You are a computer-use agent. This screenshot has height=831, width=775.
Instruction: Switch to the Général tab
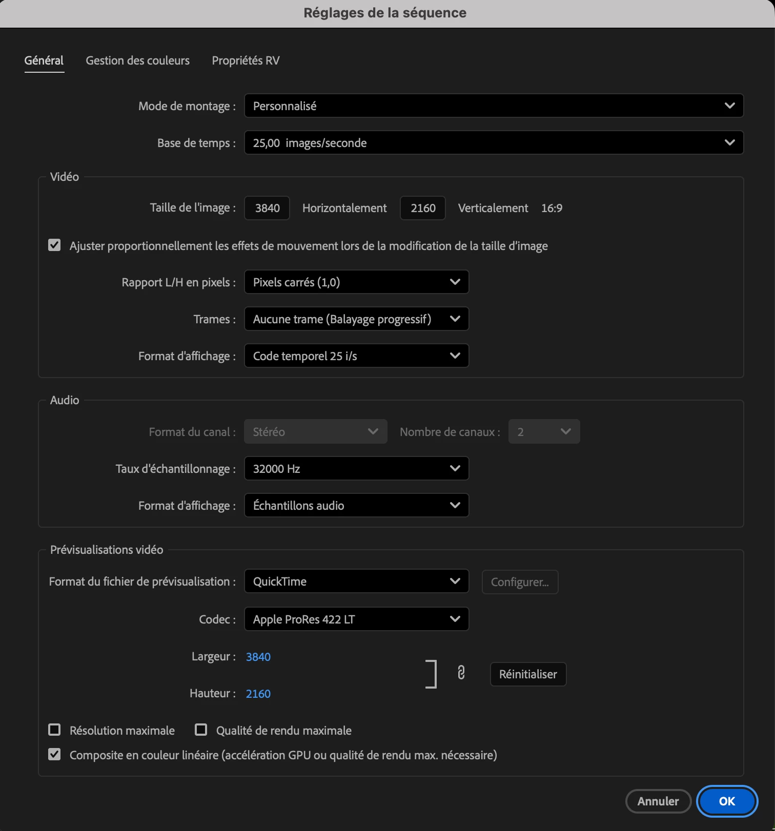click(x=44, y=60)
